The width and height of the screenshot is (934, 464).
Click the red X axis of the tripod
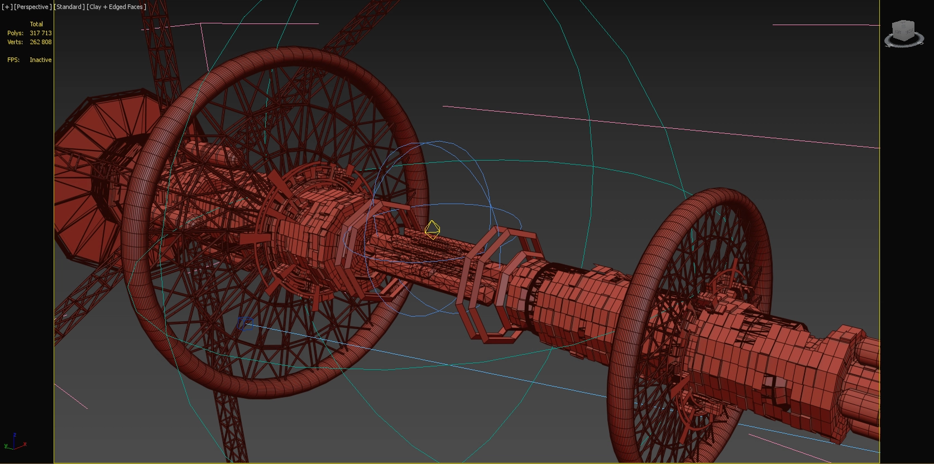click(23, 444)
